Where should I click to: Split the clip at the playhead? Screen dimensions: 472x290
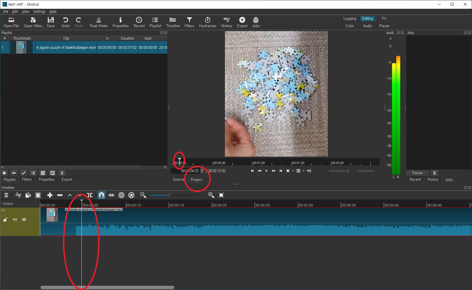[90, 195]
